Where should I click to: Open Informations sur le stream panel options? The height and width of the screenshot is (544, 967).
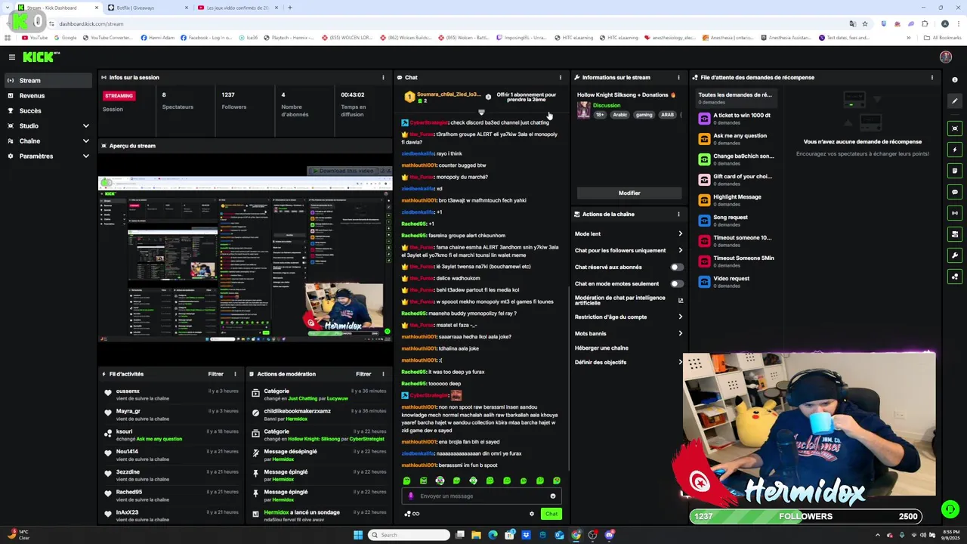tap(678, 77)
